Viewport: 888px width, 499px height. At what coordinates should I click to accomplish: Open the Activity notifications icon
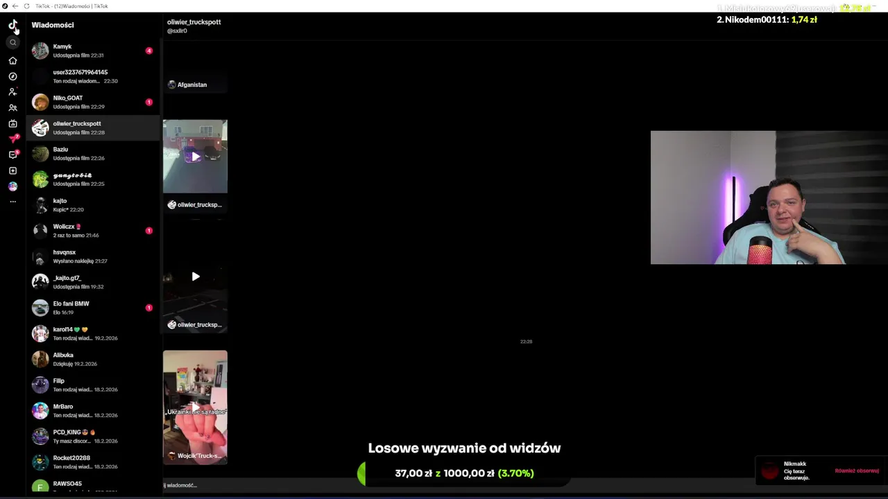tap(12, 155)
